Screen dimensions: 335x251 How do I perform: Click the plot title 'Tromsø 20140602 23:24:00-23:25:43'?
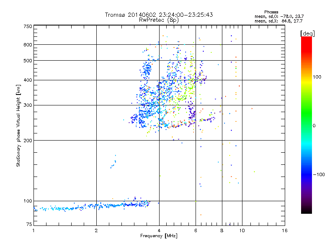pos(159,15)
